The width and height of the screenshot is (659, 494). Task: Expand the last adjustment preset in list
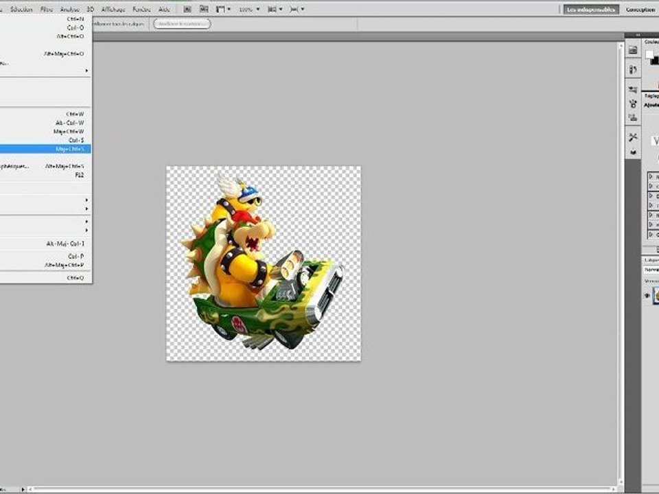pyautogui.click(x=651, y=235)
